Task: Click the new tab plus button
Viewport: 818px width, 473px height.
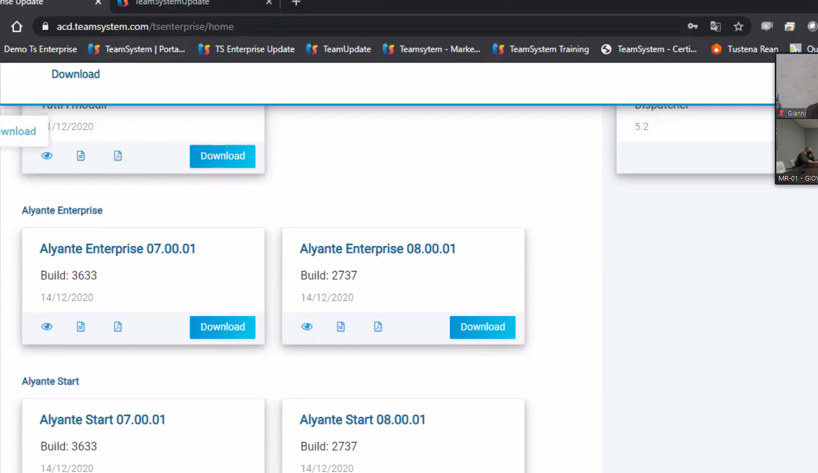Action: [295, 3]
